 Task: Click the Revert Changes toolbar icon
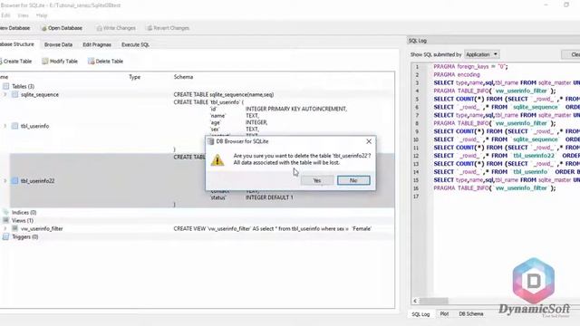click(x=150, y=28)
